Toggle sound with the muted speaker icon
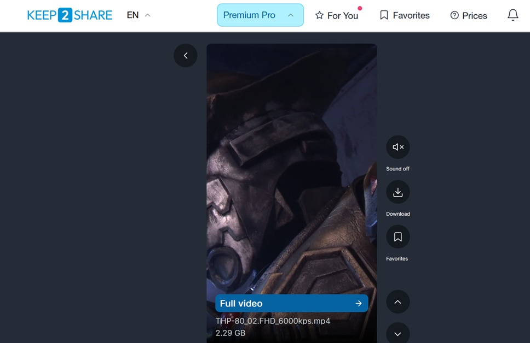 click(x=398, y=147)
